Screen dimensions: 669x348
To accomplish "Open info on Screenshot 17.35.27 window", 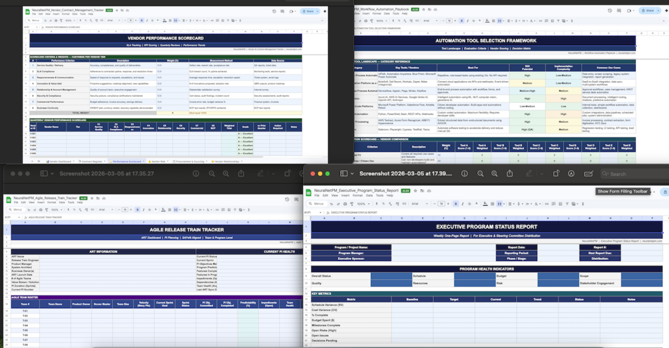I will (x=196, y=173).
